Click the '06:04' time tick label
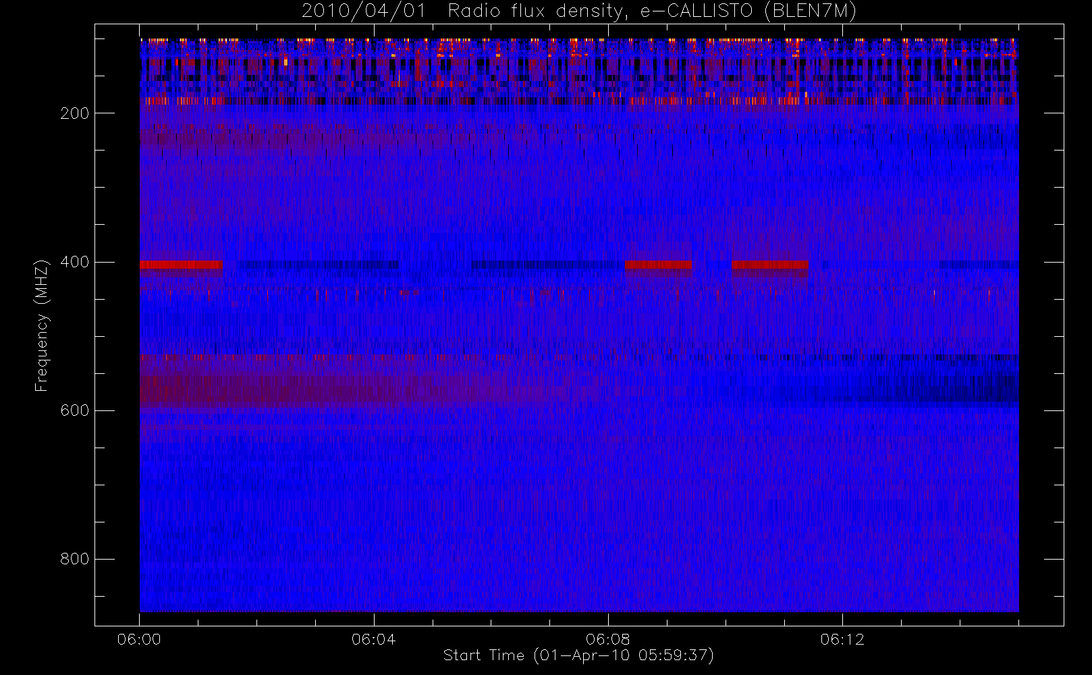Screen dimensions: 1092x675 pyautogui.click(x=374, y=639)
